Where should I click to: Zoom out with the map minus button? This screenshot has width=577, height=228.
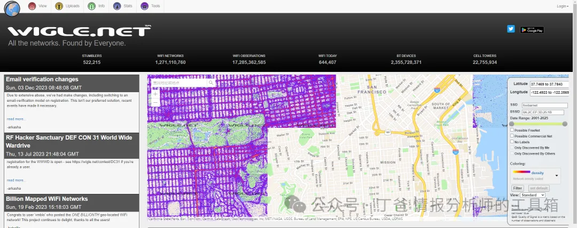(155, 102)
